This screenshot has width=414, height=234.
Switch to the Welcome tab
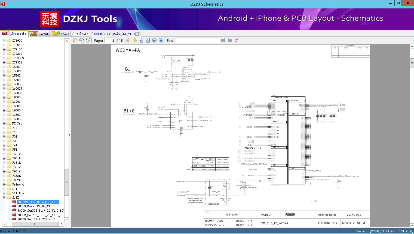[x=82, y=34]
